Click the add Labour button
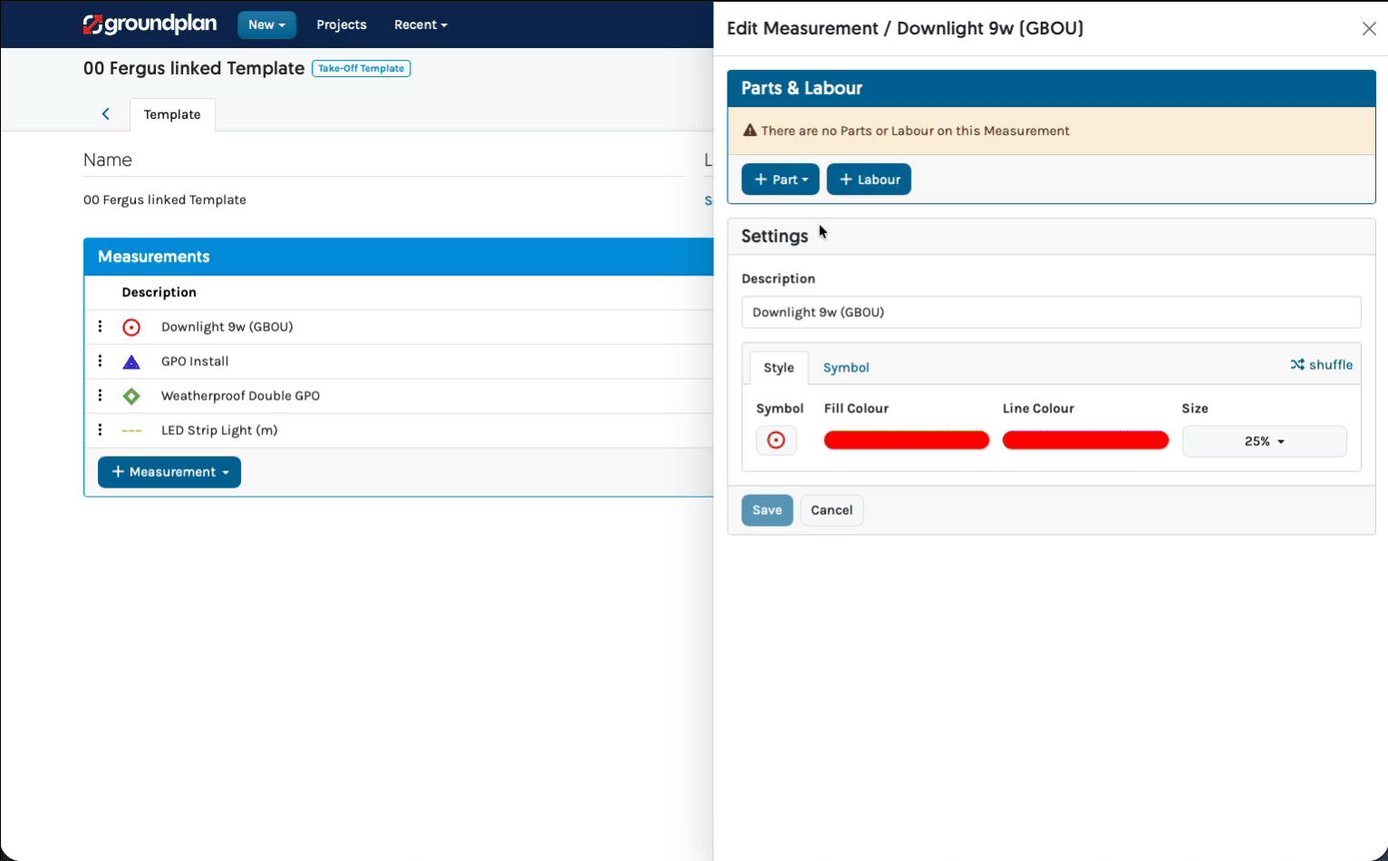This screenshot has height=861, width=1388. coord(869,179)
